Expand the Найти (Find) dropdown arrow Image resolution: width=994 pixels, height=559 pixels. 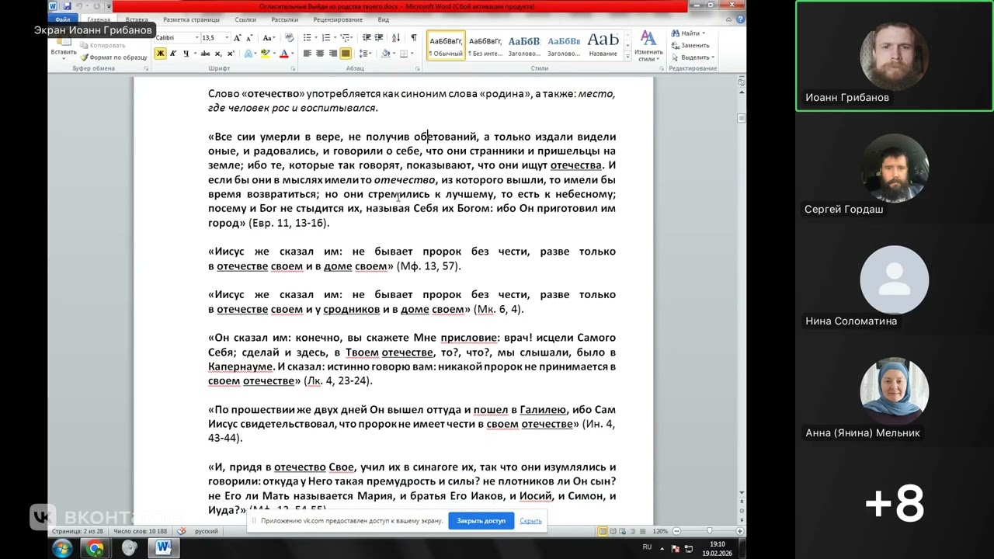[x=704, y=33]
